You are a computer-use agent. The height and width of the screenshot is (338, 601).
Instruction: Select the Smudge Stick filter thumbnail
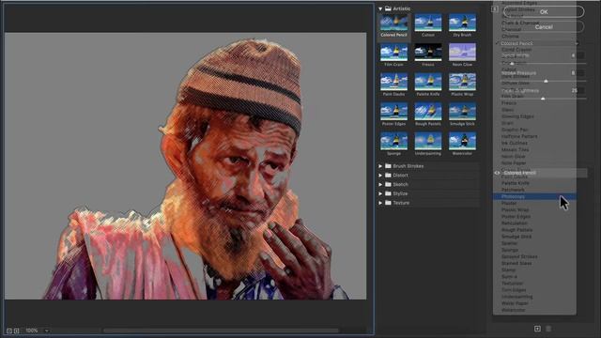(462, 112)
